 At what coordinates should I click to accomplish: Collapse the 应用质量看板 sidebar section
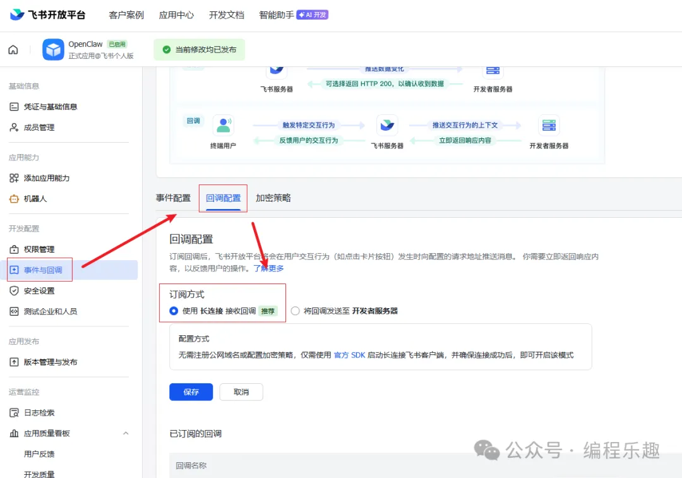pos(126,433)
